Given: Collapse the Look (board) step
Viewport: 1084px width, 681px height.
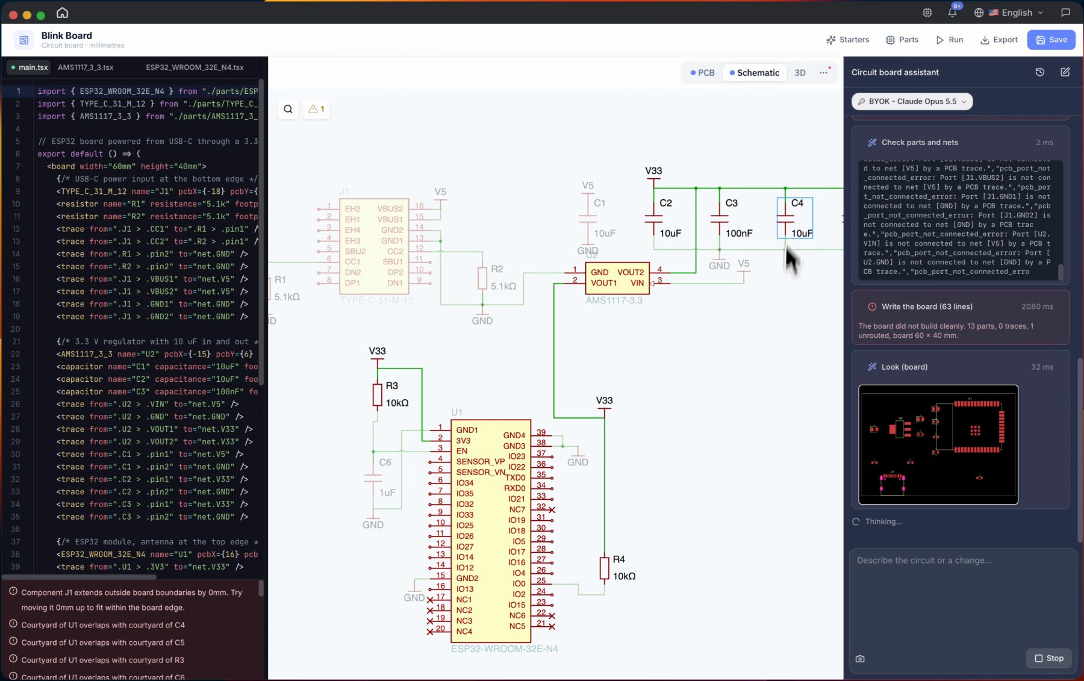Looking at the screenshot, I should pyautogui.click(x=960, y=367).
